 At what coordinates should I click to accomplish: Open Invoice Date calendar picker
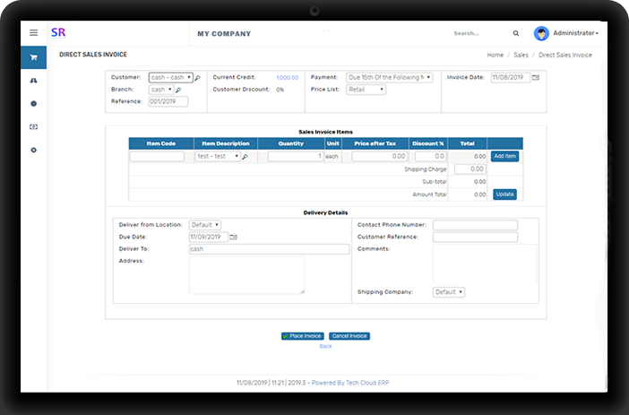pos(536,78)
